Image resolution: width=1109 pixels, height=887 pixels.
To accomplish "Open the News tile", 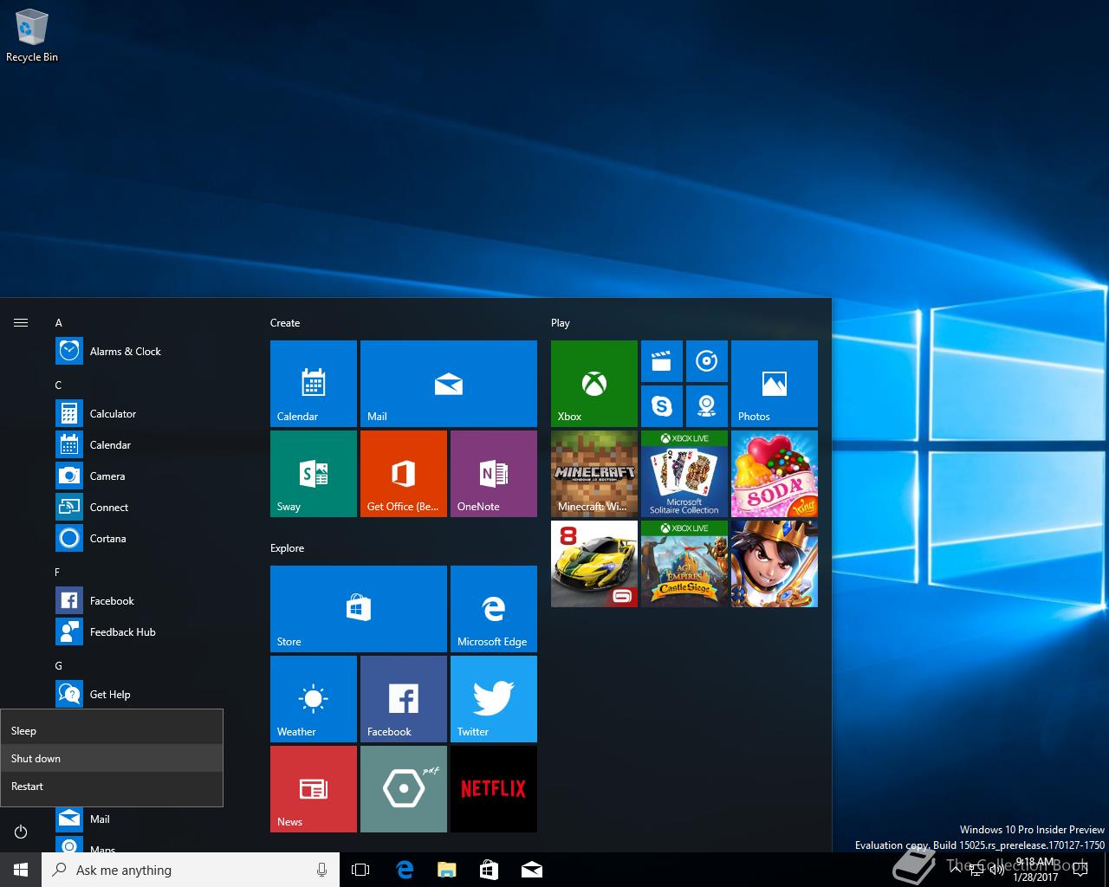I will point(314,789).
